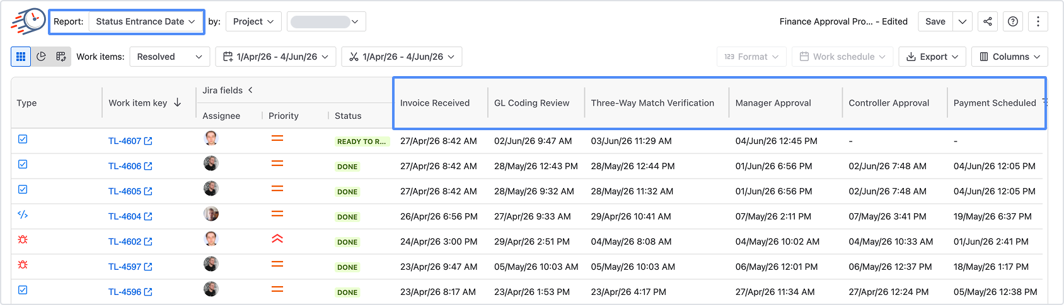Click the Three-Way Match Verification column header

click(652, 103)
